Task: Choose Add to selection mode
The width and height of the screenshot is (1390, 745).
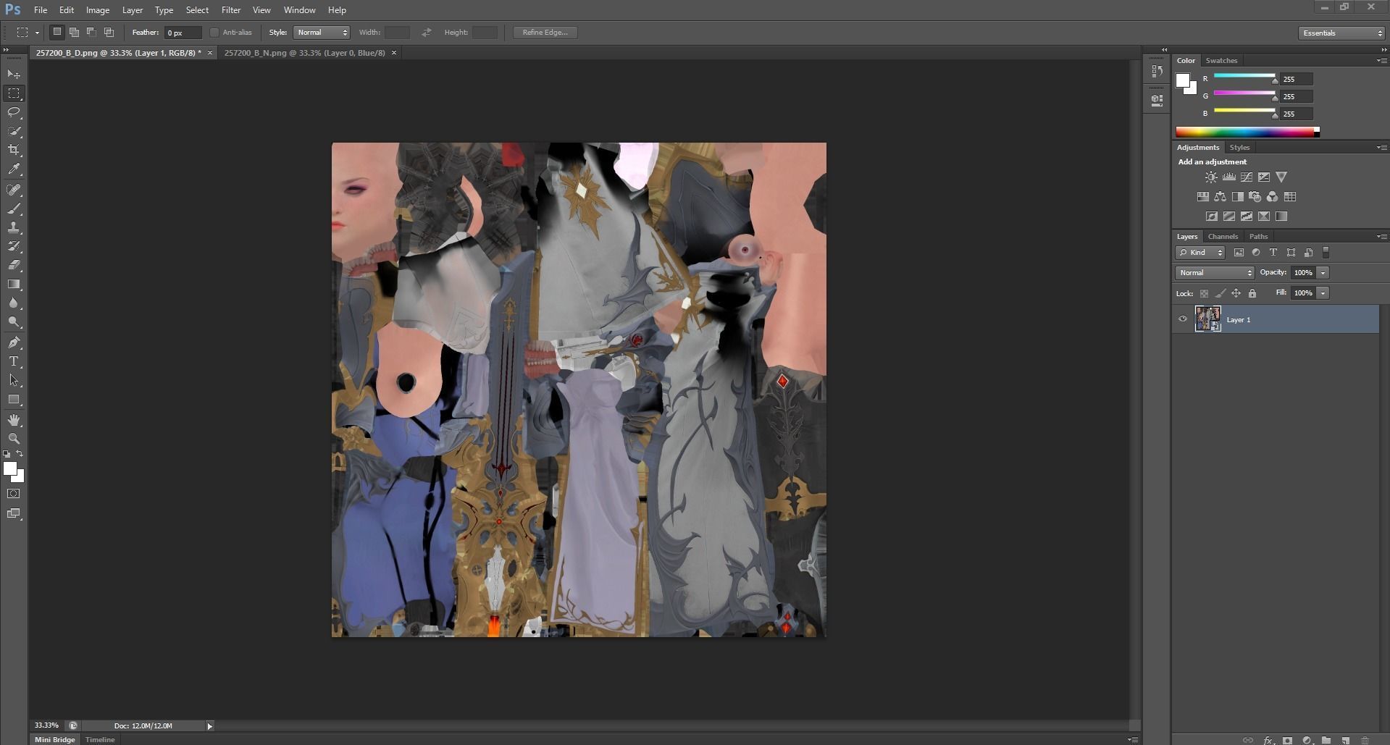Action: (74, 33)
